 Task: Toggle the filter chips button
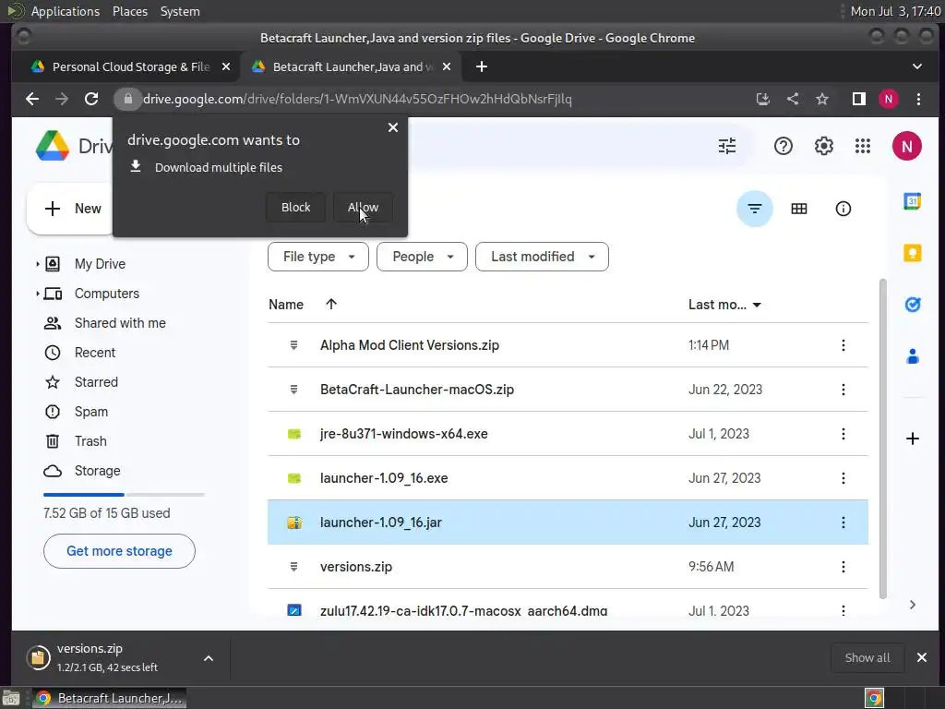click(x=755, y=209)
